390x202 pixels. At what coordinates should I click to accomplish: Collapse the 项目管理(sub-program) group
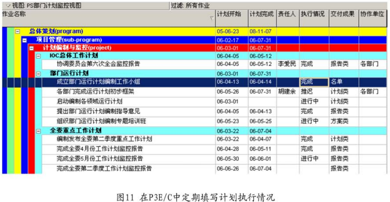[25, 39]
